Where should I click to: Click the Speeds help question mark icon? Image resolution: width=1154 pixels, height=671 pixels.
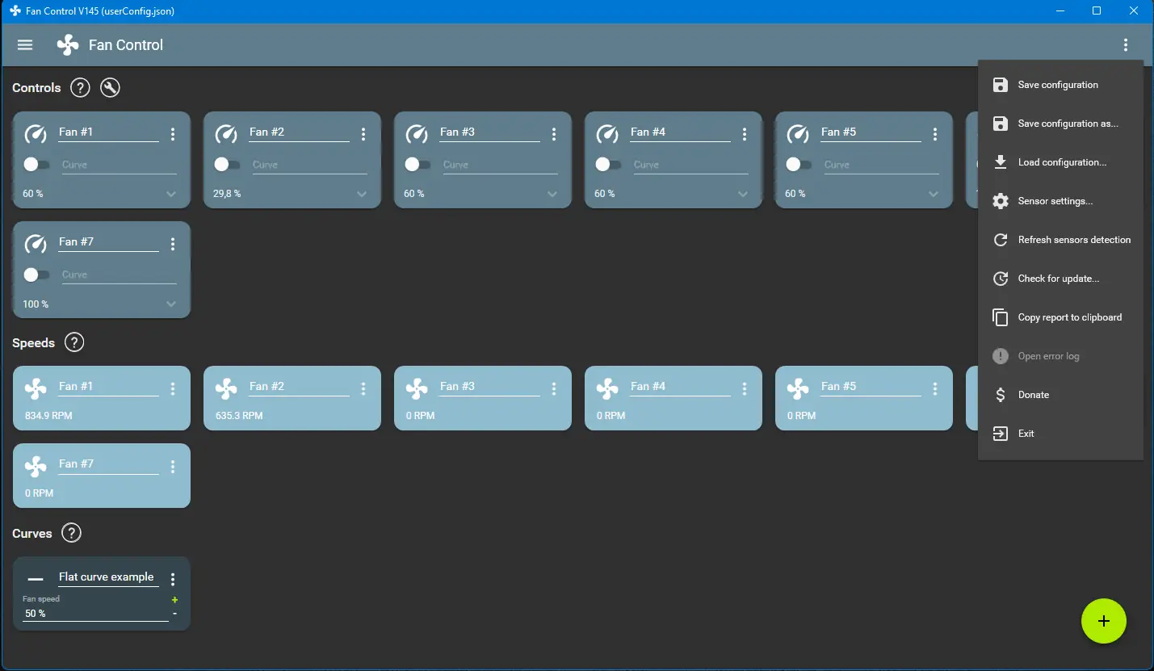[x=74, y=342]
